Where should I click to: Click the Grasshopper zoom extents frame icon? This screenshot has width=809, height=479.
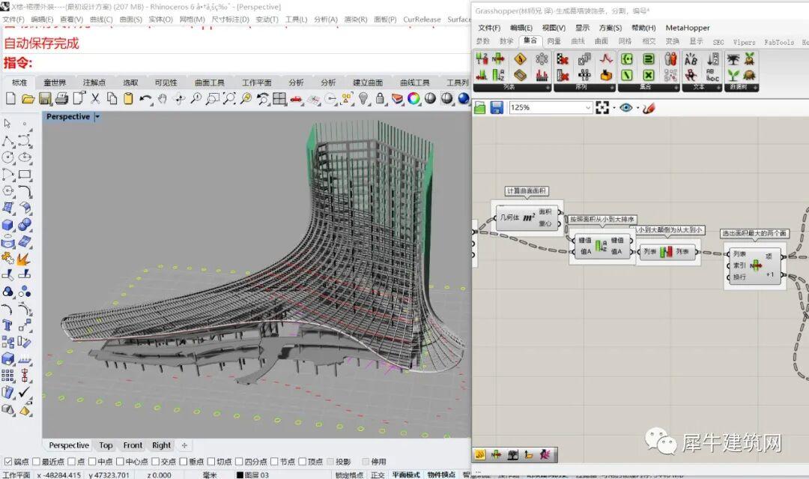602,107
